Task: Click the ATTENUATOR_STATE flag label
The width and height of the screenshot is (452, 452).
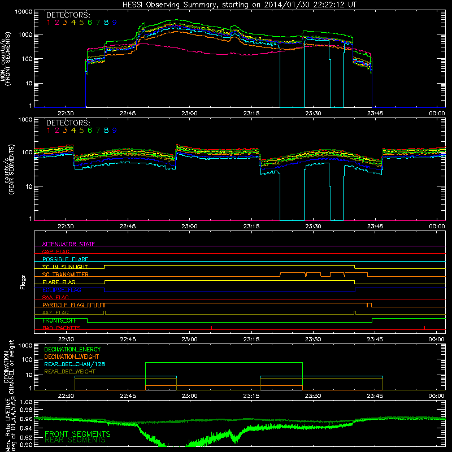Action: [x=68, y=244]
